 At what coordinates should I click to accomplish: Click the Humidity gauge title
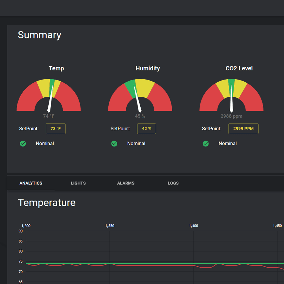click(x=148, y=68)
